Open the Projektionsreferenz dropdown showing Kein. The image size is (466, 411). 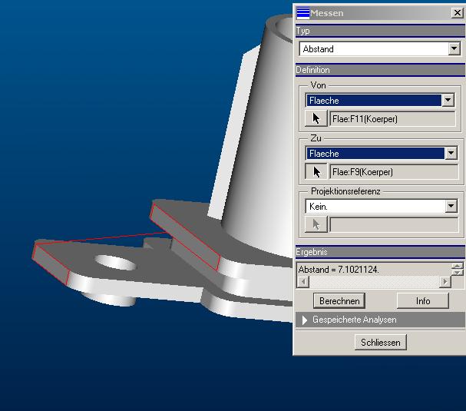[x=451, y=206]
